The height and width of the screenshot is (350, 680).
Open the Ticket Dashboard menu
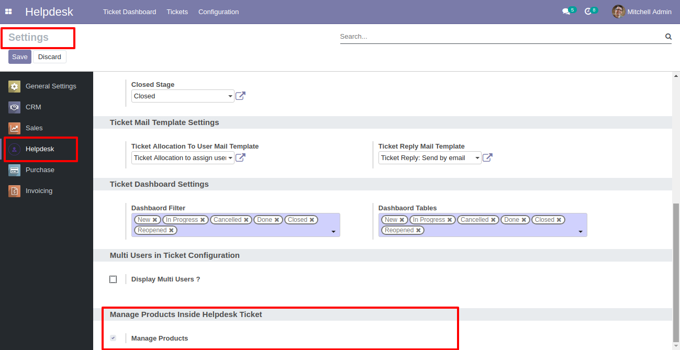pyautogui.click(x=129, y=12)
